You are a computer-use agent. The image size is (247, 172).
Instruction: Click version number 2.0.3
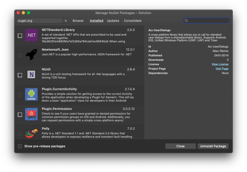tap(131, 30)
